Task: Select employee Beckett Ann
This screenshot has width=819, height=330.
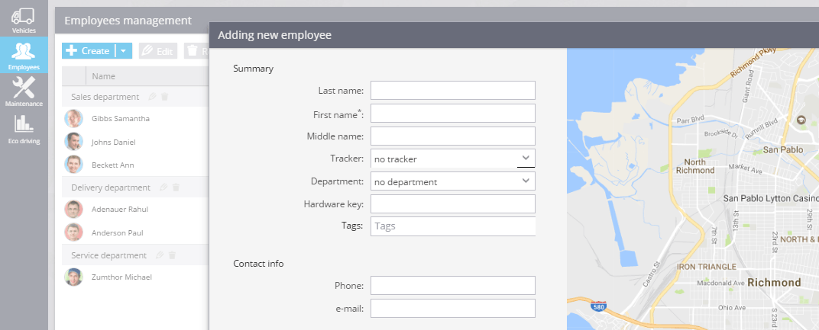Action: tap(113, 165)
